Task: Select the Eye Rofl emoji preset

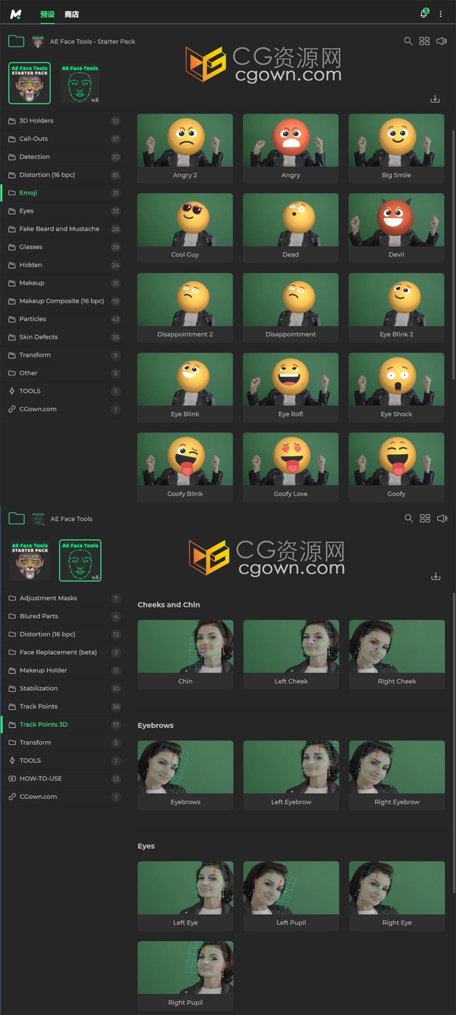Action: pos(291,388)
